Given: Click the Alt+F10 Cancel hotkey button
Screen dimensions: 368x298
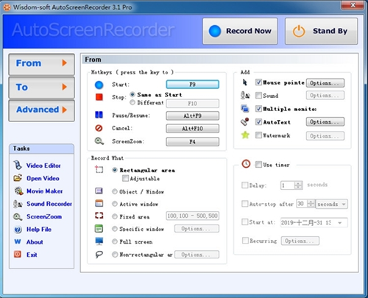Looking at the screenshot, I should (x=193, y=128).
